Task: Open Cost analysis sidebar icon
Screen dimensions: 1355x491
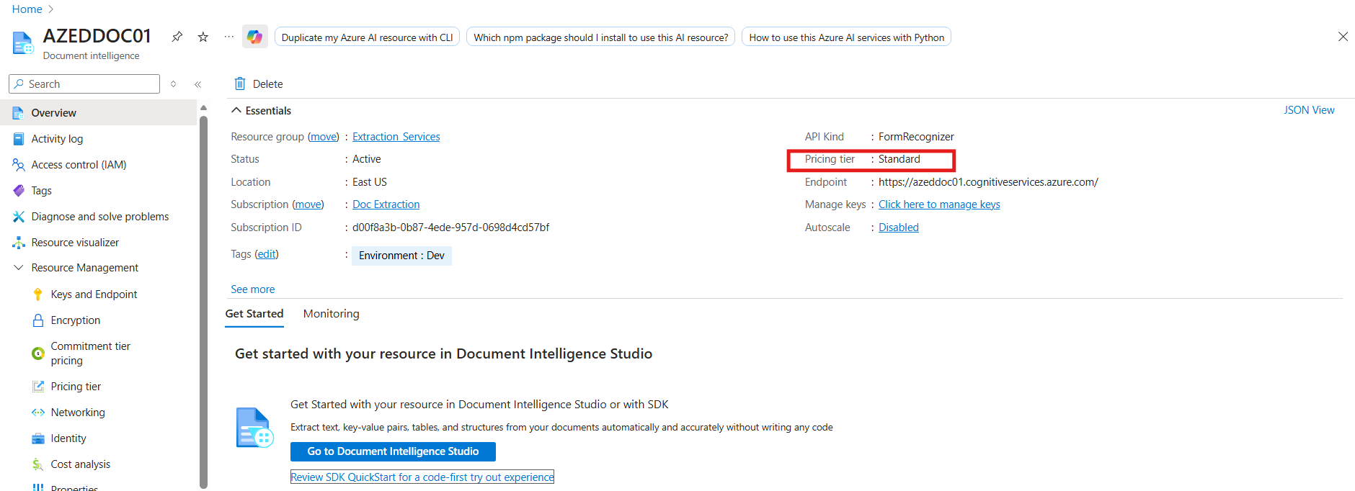Action: click(37, 464)
